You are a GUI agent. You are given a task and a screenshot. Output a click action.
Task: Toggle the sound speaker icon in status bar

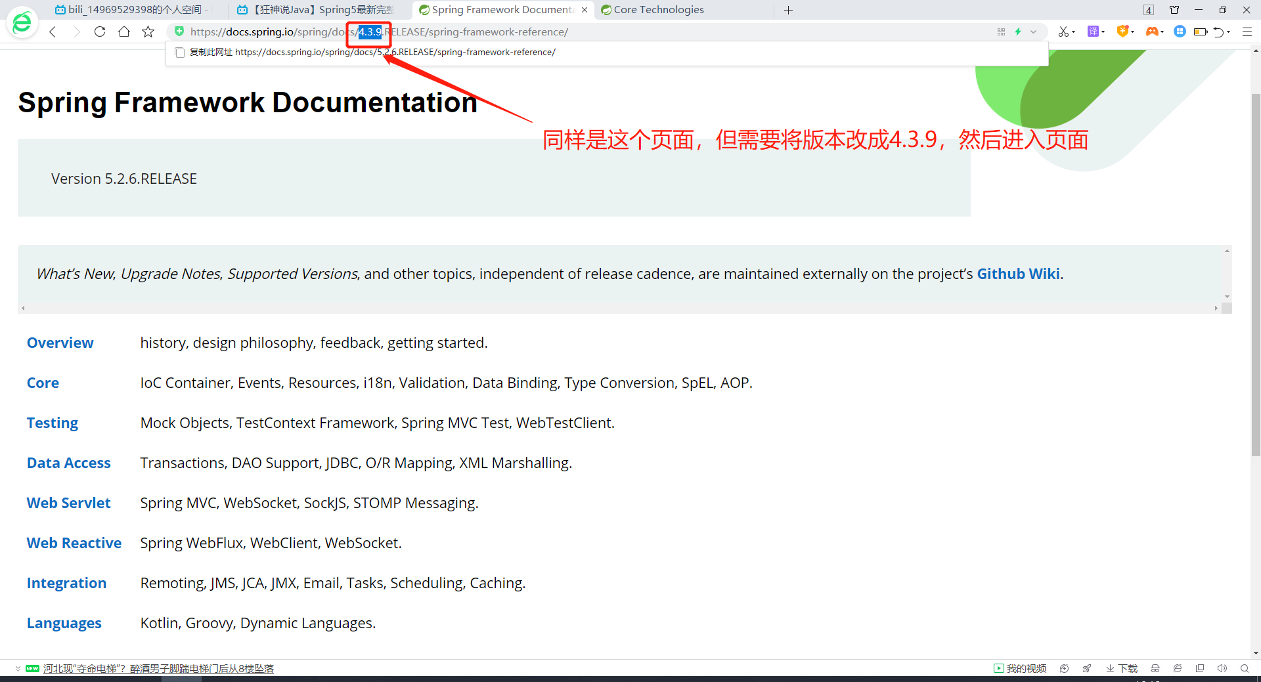pos(1222,668)
